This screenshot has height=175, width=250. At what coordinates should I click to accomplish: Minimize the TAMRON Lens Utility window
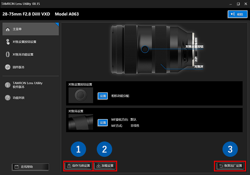click(231, 4)
